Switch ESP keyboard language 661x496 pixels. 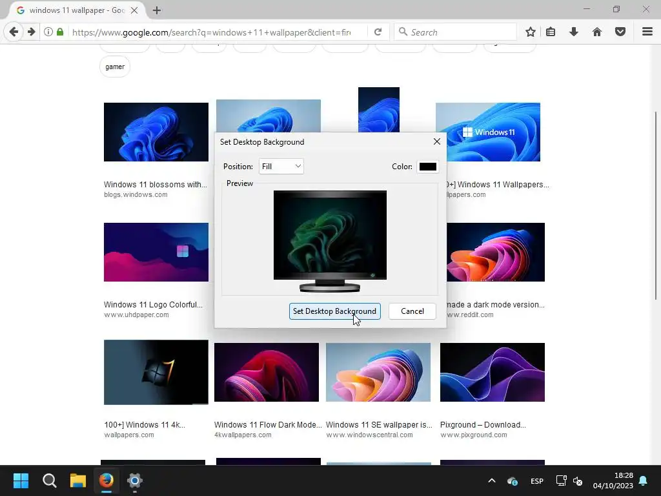coord(536,480)
